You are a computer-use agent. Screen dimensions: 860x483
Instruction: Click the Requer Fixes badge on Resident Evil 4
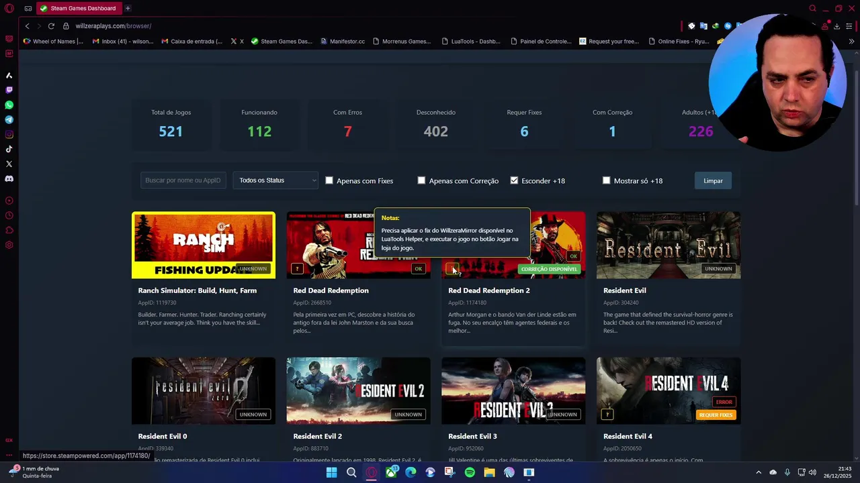pyautogui.click(x=716, y=415)
